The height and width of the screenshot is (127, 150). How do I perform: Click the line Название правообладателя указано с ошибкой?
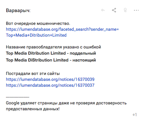click(x=53, y=47)
